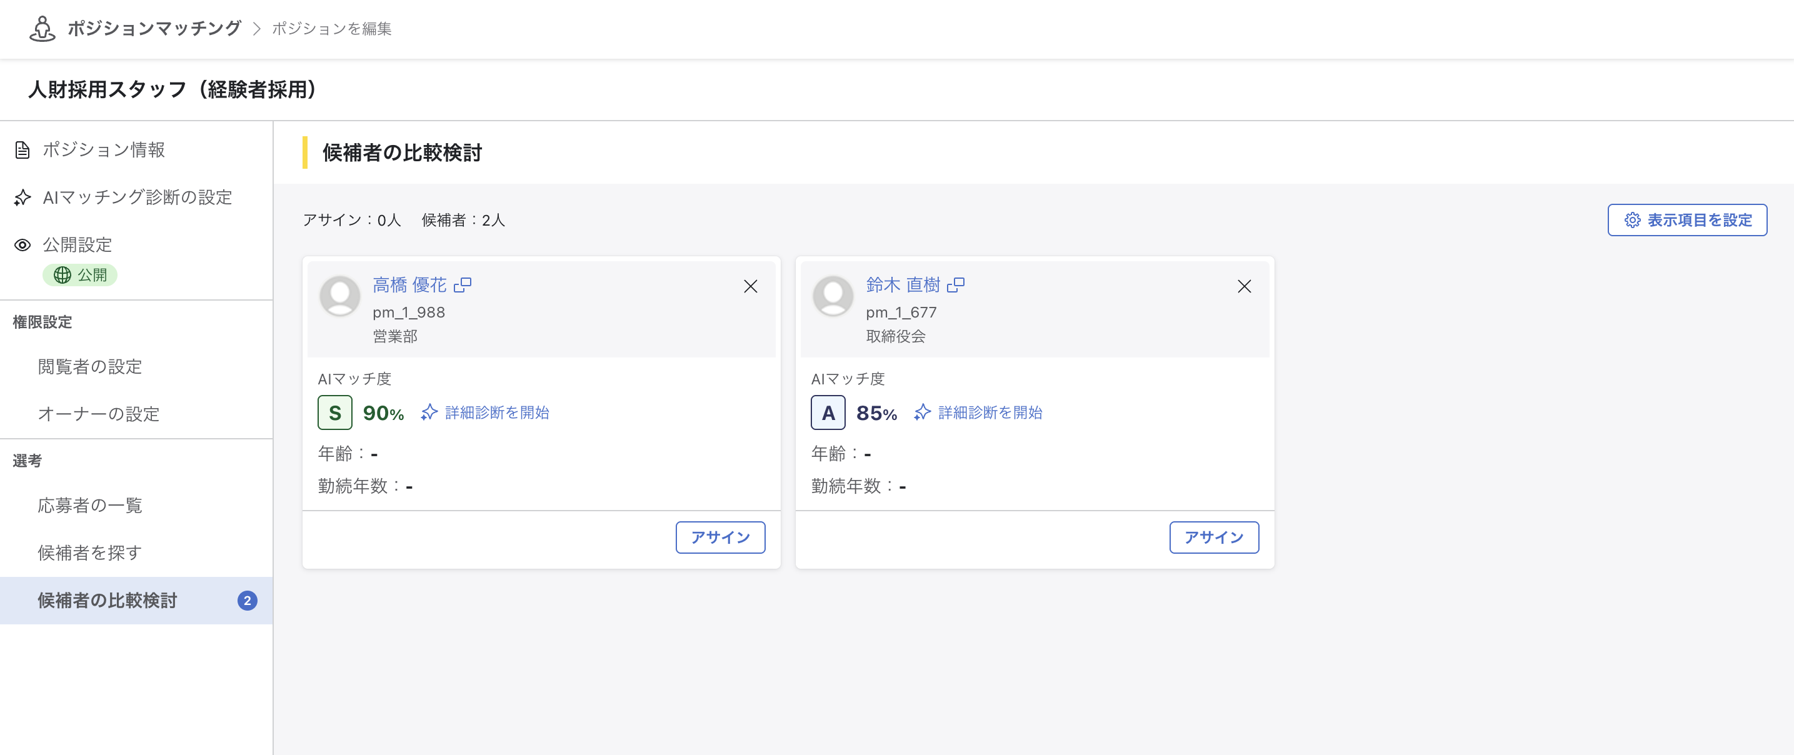Click sparkle icon in 鈴木 直樹 detailed diagnosis
1794x755 pixels.
922,412
